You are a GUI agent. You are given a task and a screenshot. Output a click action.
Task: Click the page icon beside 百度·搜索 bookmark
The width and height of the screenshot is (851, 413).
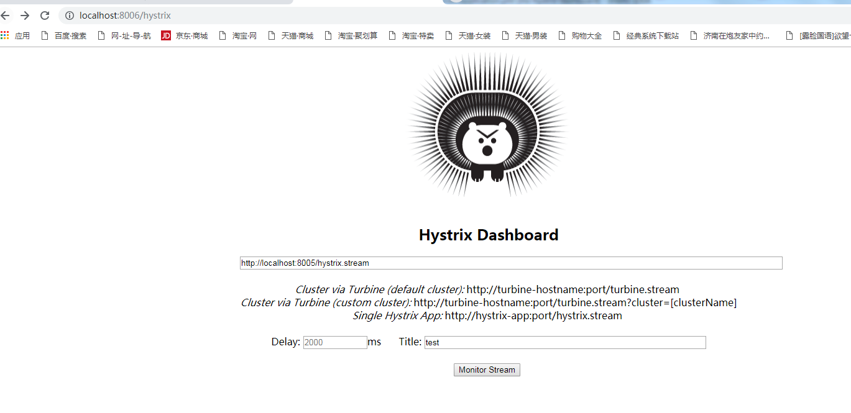point(44,35)
